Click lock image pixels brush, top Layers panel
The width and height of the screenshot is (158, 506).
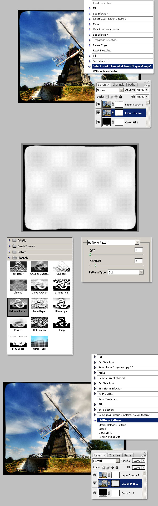(x=111, y=97)
